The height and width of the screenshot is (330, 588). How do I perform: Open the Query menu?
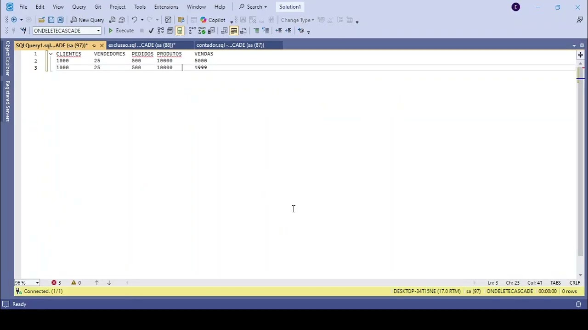pos(79,7)
